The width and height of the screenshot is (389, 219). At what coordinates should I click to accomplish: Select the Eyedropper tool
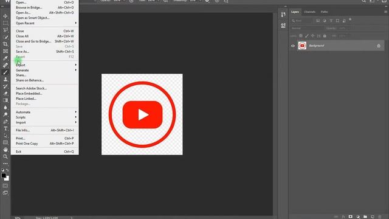click(5, 58)
